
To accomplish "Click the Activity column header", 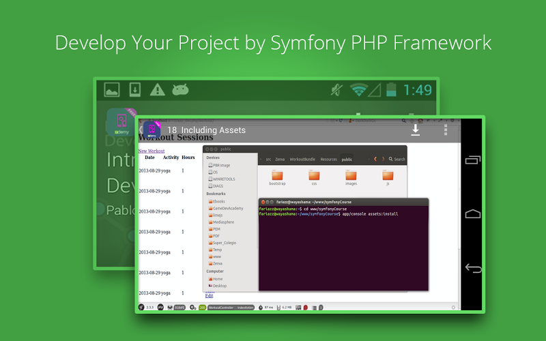I will click(171, 158).
